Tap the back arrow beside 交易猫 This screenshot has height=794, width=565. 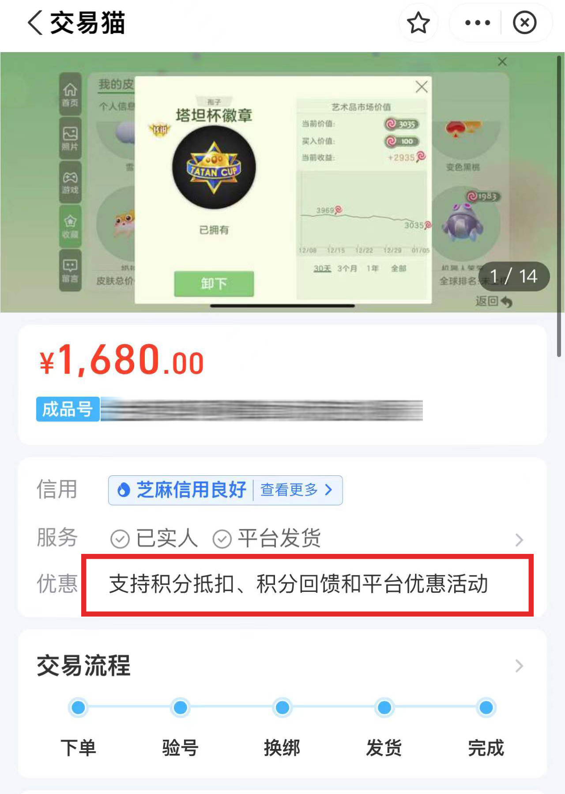coord(35,23)
